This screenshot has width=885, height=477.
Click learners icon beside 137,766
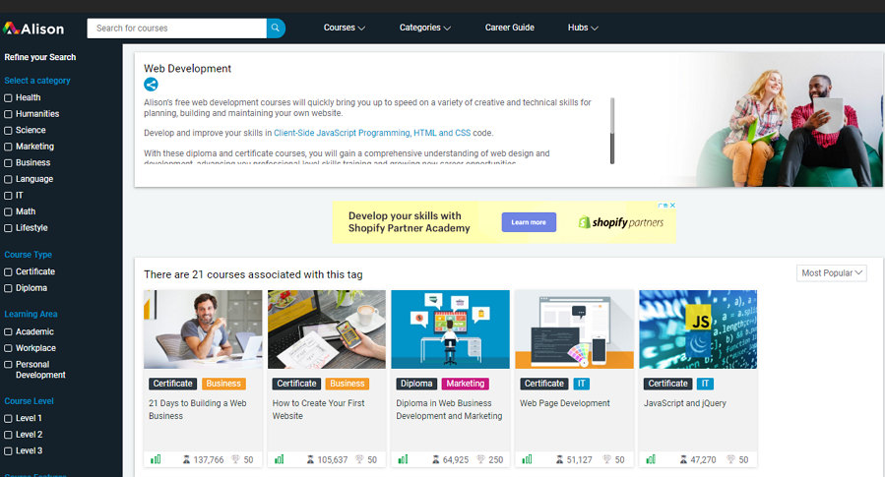(186, 459)
